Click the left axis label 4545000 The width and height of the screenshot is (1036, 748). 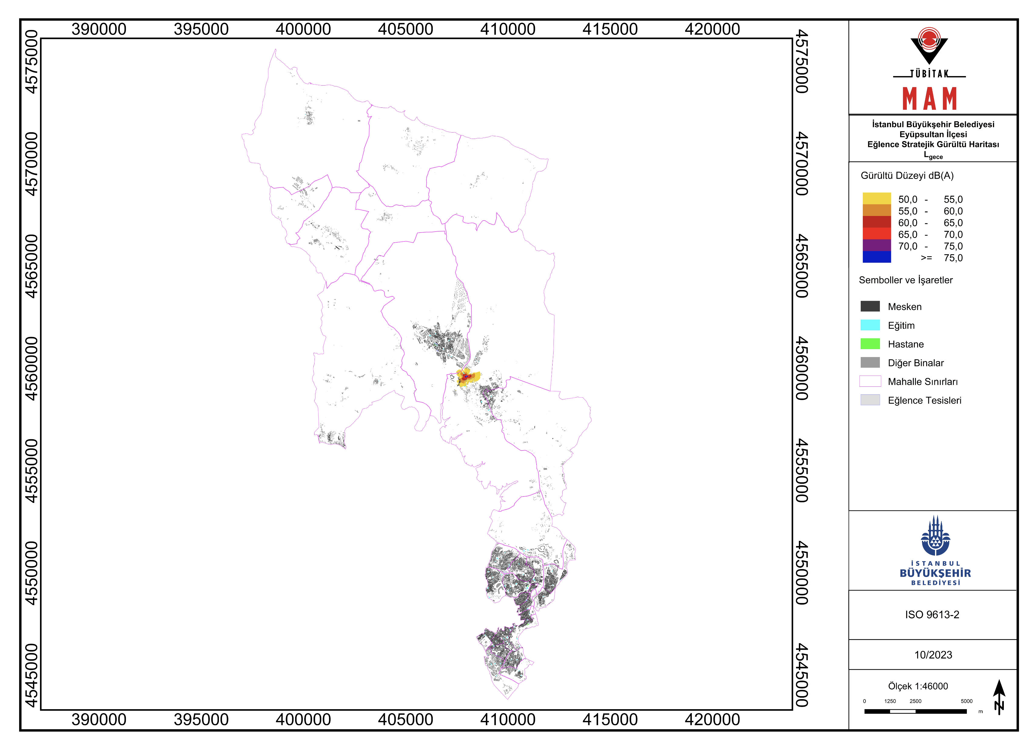(x=31, y=675)
